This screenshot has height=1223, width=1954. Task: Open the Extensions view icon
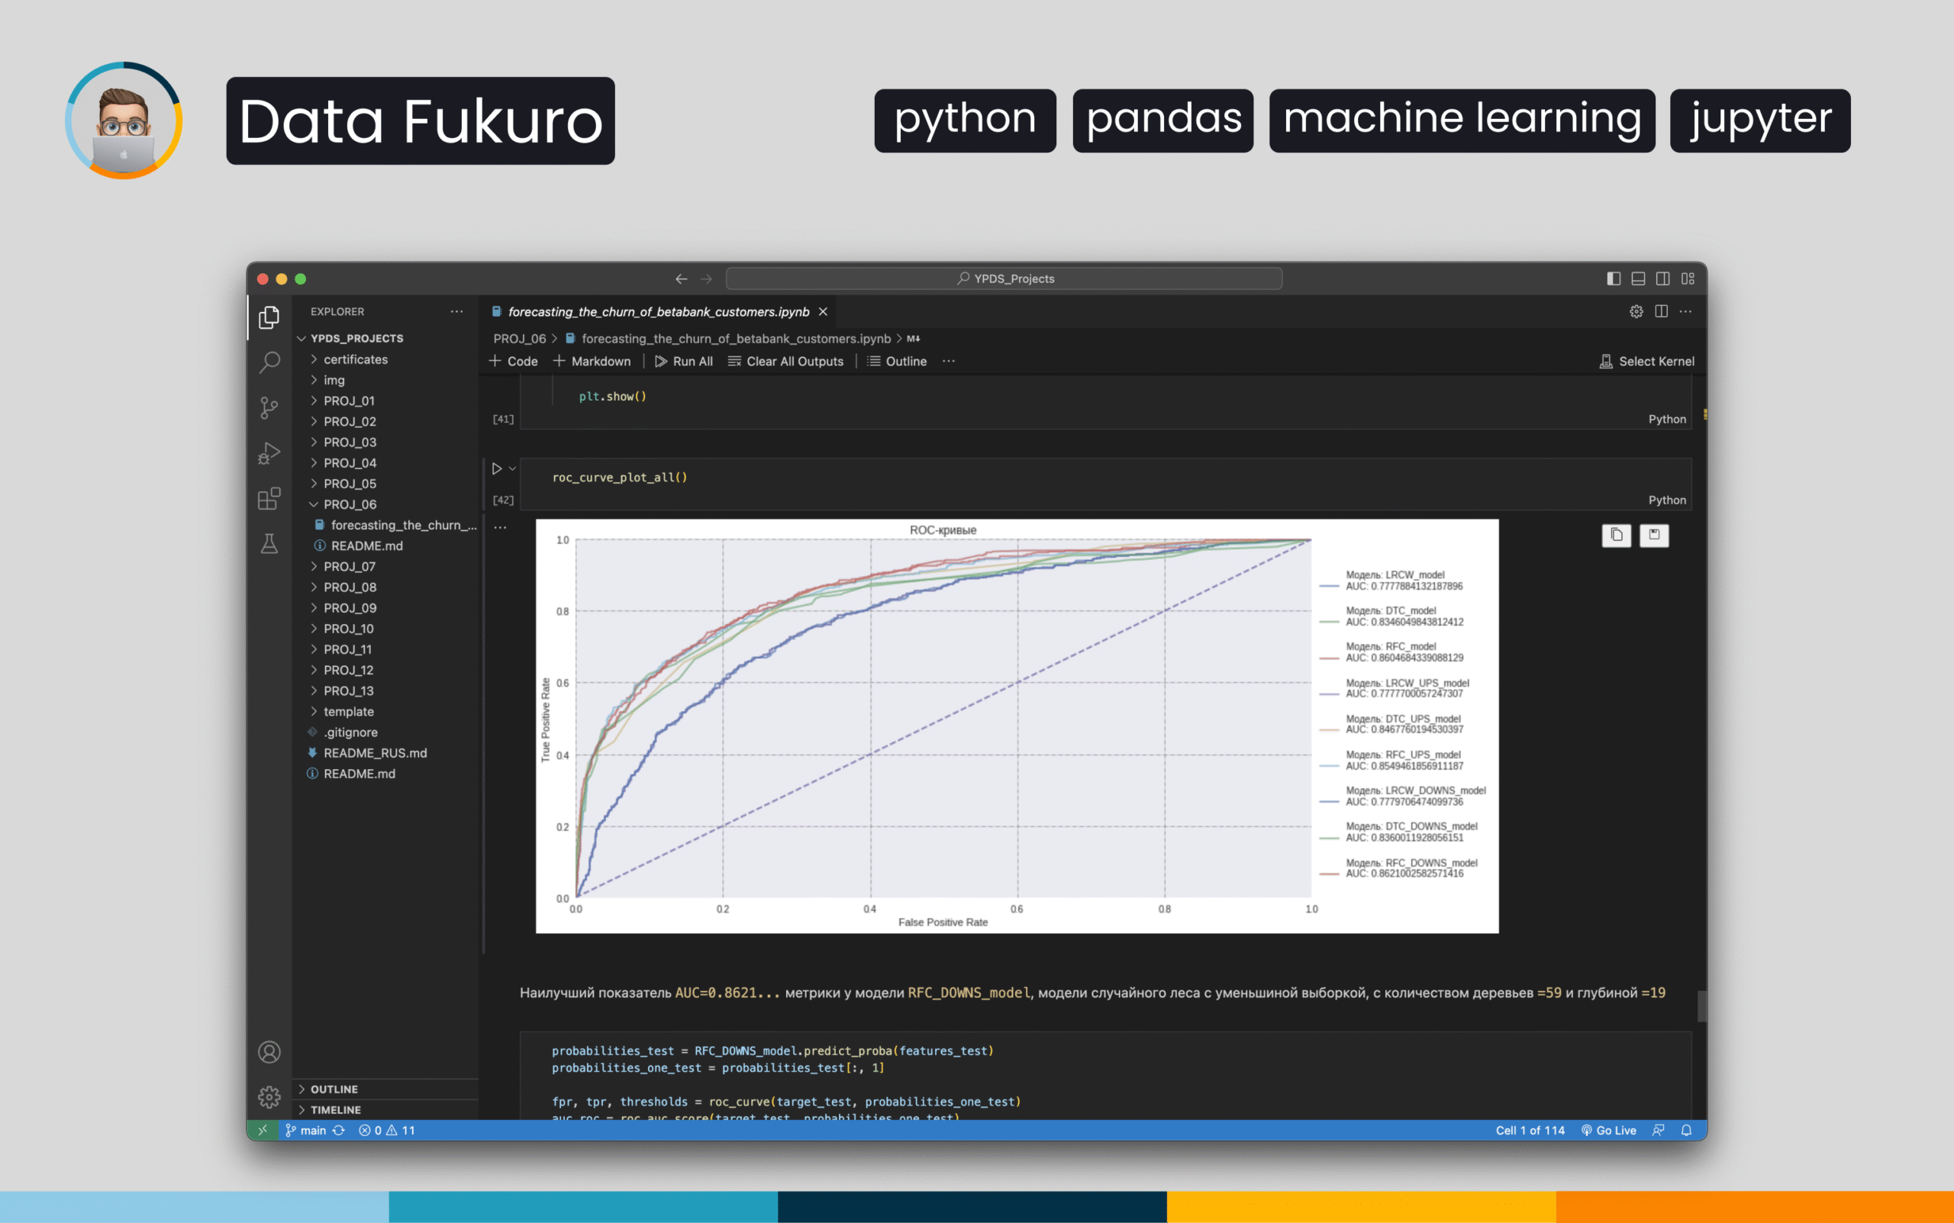coord(269,498)
